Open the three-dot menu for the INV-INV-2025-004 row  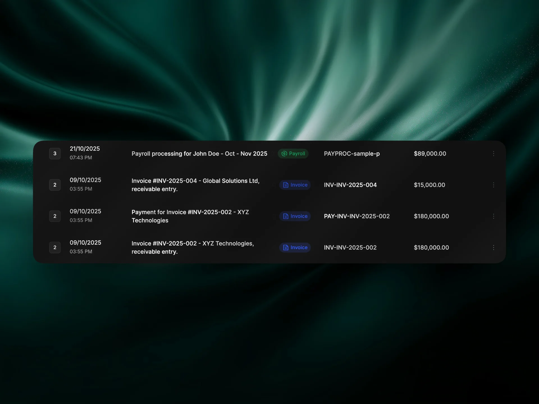coord(494,185)
